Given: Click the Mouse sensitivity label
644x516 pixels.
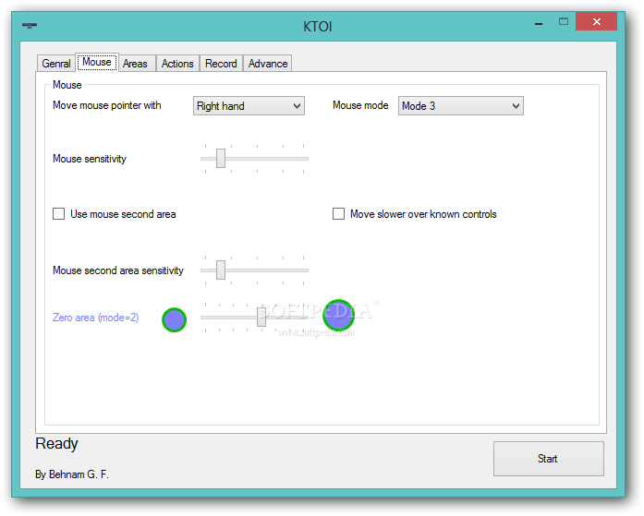Looking at the screenshot, I should (x=90, y=159).
